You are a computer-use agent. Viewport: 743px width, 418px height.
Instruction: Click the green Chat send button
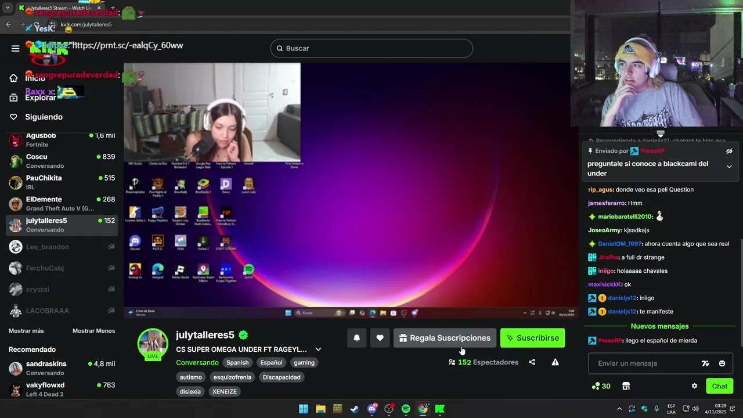pyautogui.click(x=720, y=386)
